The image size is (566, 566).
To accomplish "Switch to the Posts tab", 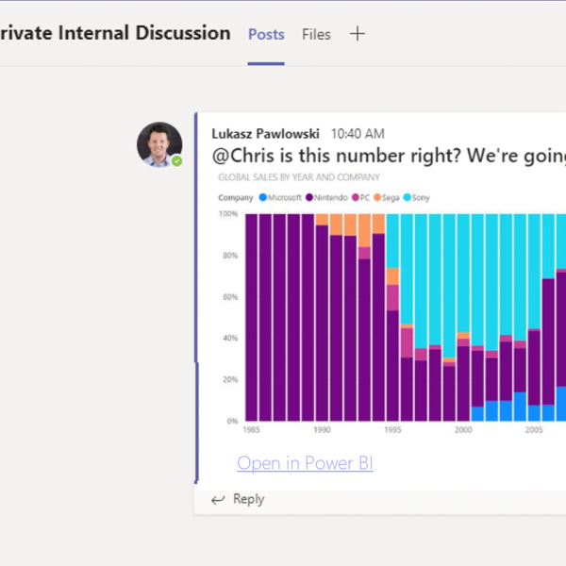I will pyautogui.click(x=266, y=35).
